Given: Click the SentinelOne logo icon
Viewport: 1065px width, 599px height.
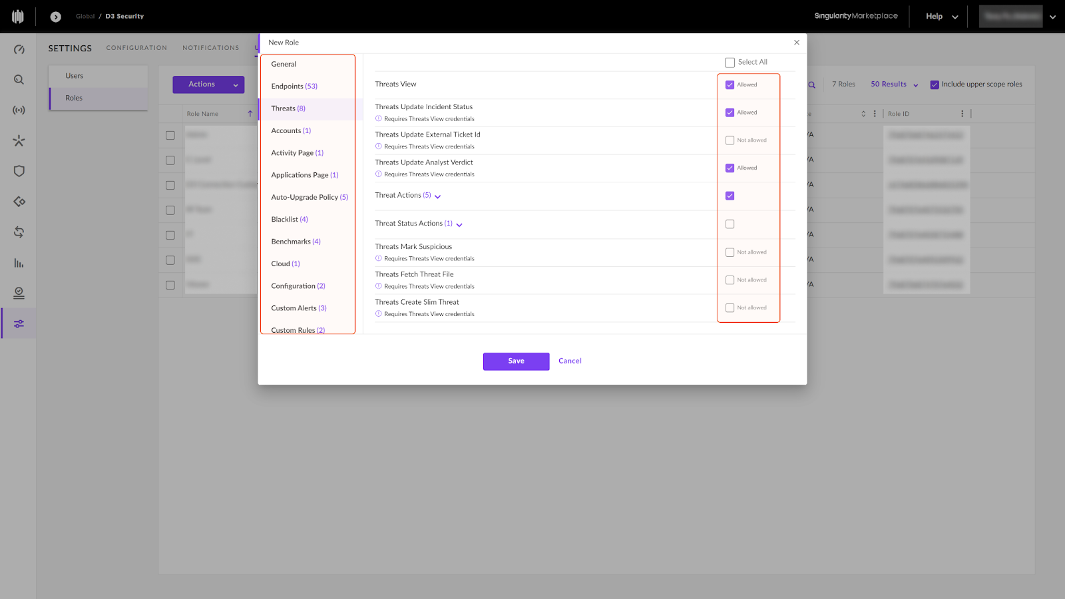Looking at the screenshot, I should pyautogui.click(x=18, y=17).
